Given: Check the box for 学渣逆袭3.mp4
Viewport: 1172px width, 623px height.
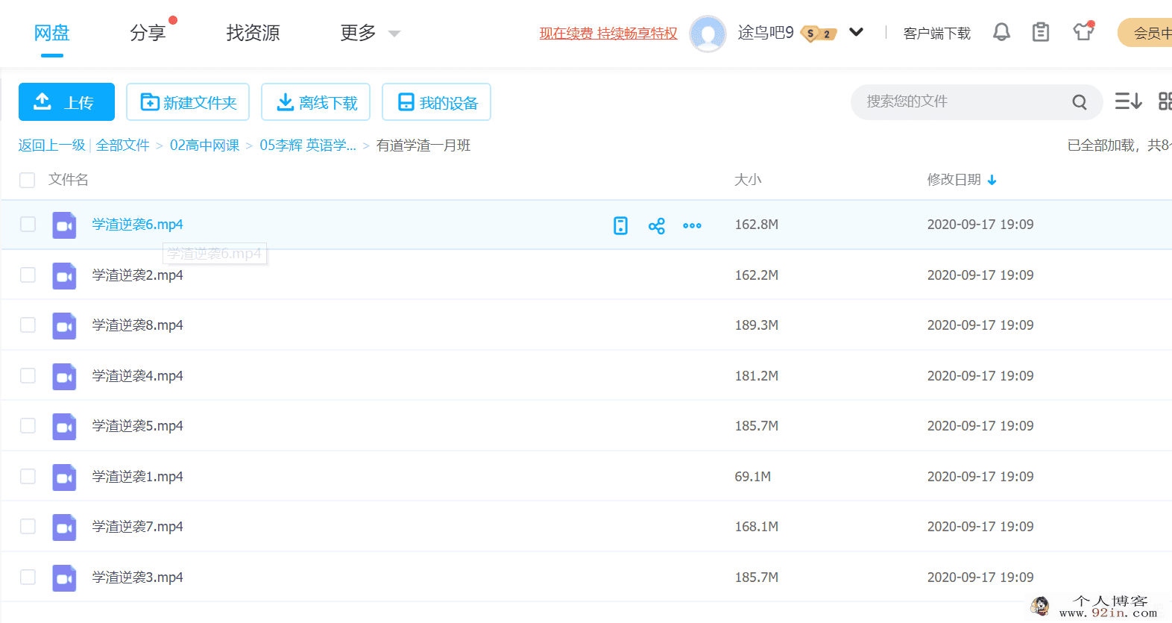Looking at the screenshot, I should point(28,577).
